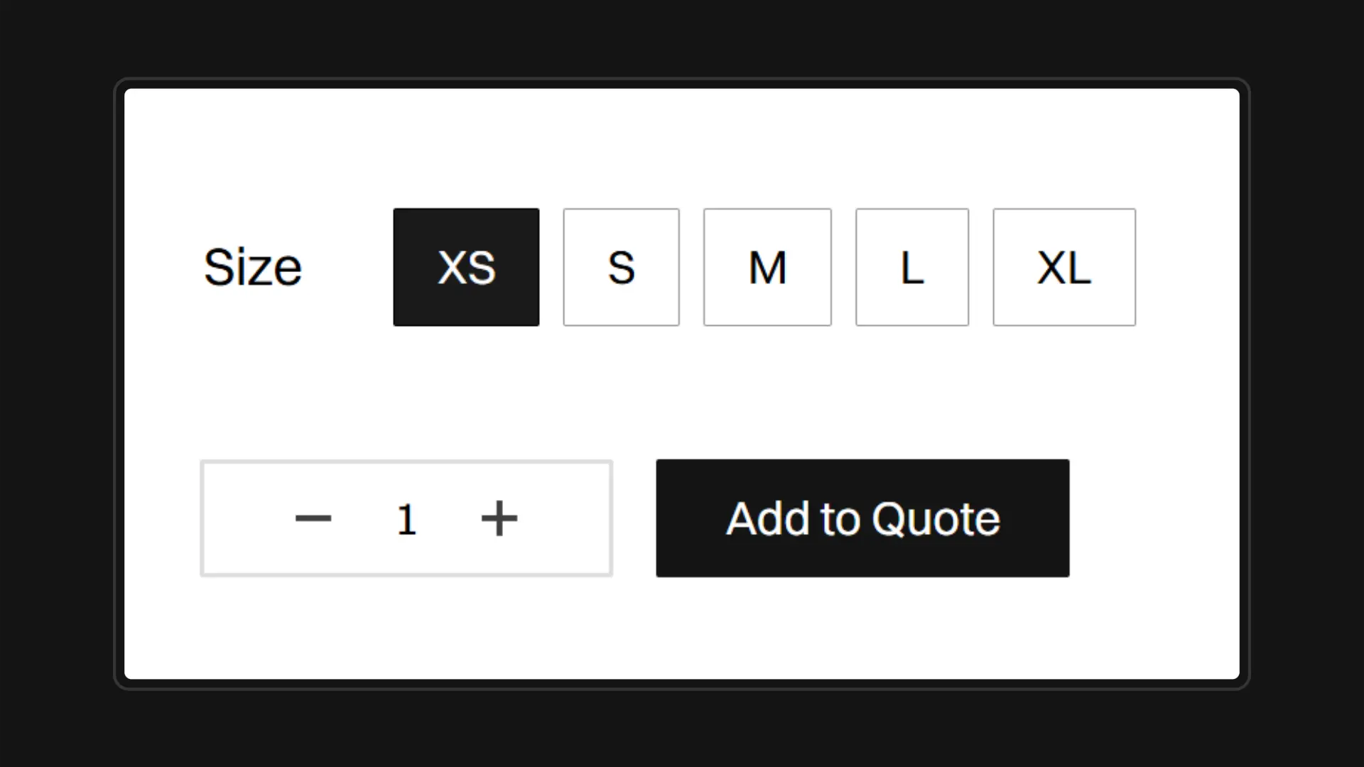The image size is (1364, 767).
Task: Pick size L
Action: (912, 267)
